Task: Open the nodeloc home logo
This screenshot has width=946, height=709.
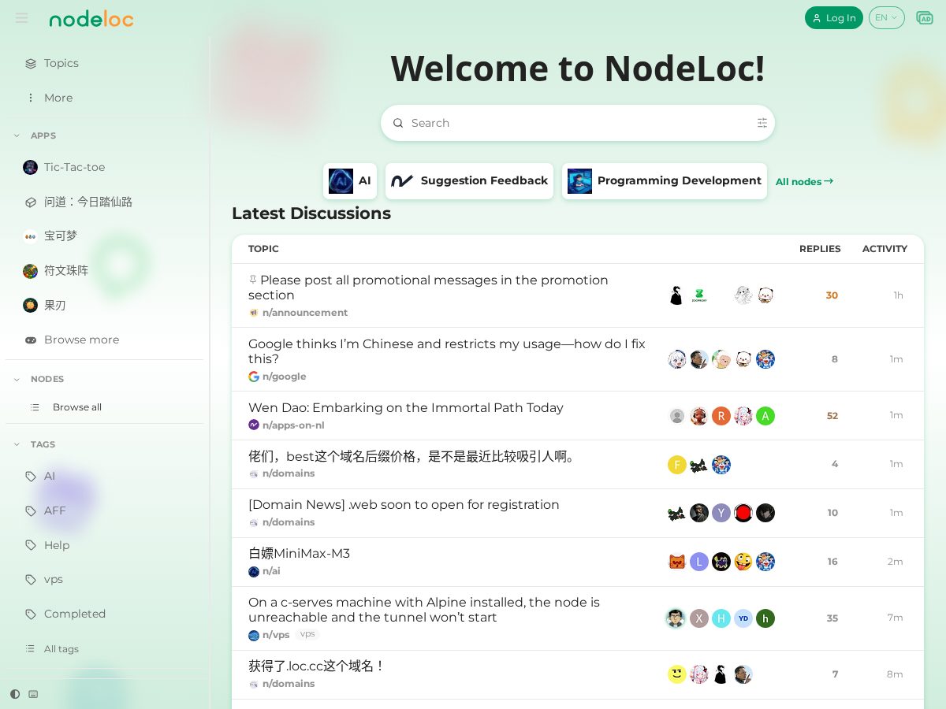Action: 91,18
